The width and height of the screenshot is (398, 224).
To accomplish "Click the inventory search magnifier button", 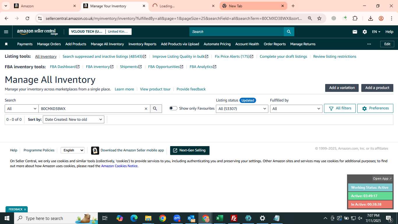I will click(155, 108).
